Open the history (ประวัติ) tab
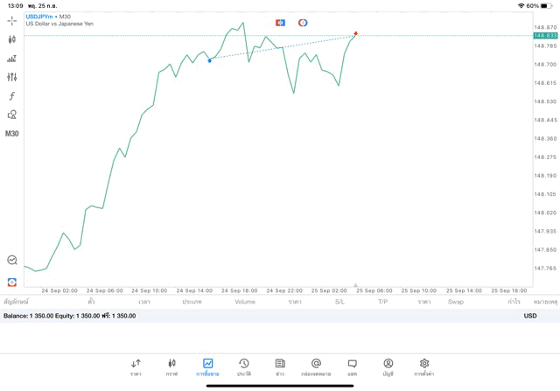The width and height of the screenshot is (560, 391). (x=244, y=367)
